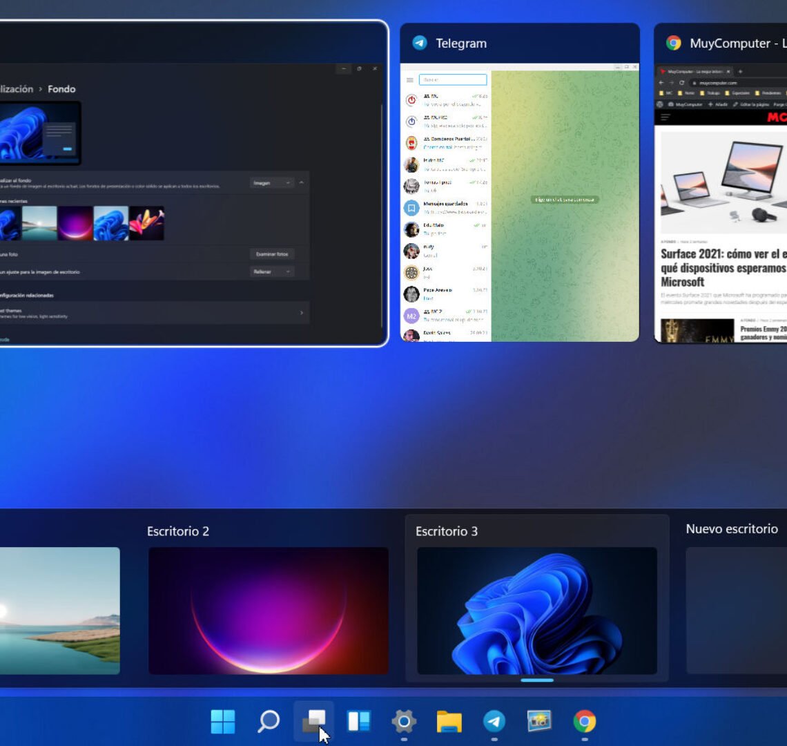Click the Emmy article thumbnail image
787x746 pixels.
click(697, 331)
